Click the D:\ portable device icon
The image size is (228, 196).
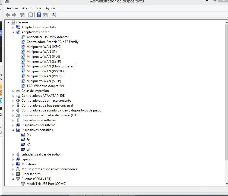tap(23, 135)
